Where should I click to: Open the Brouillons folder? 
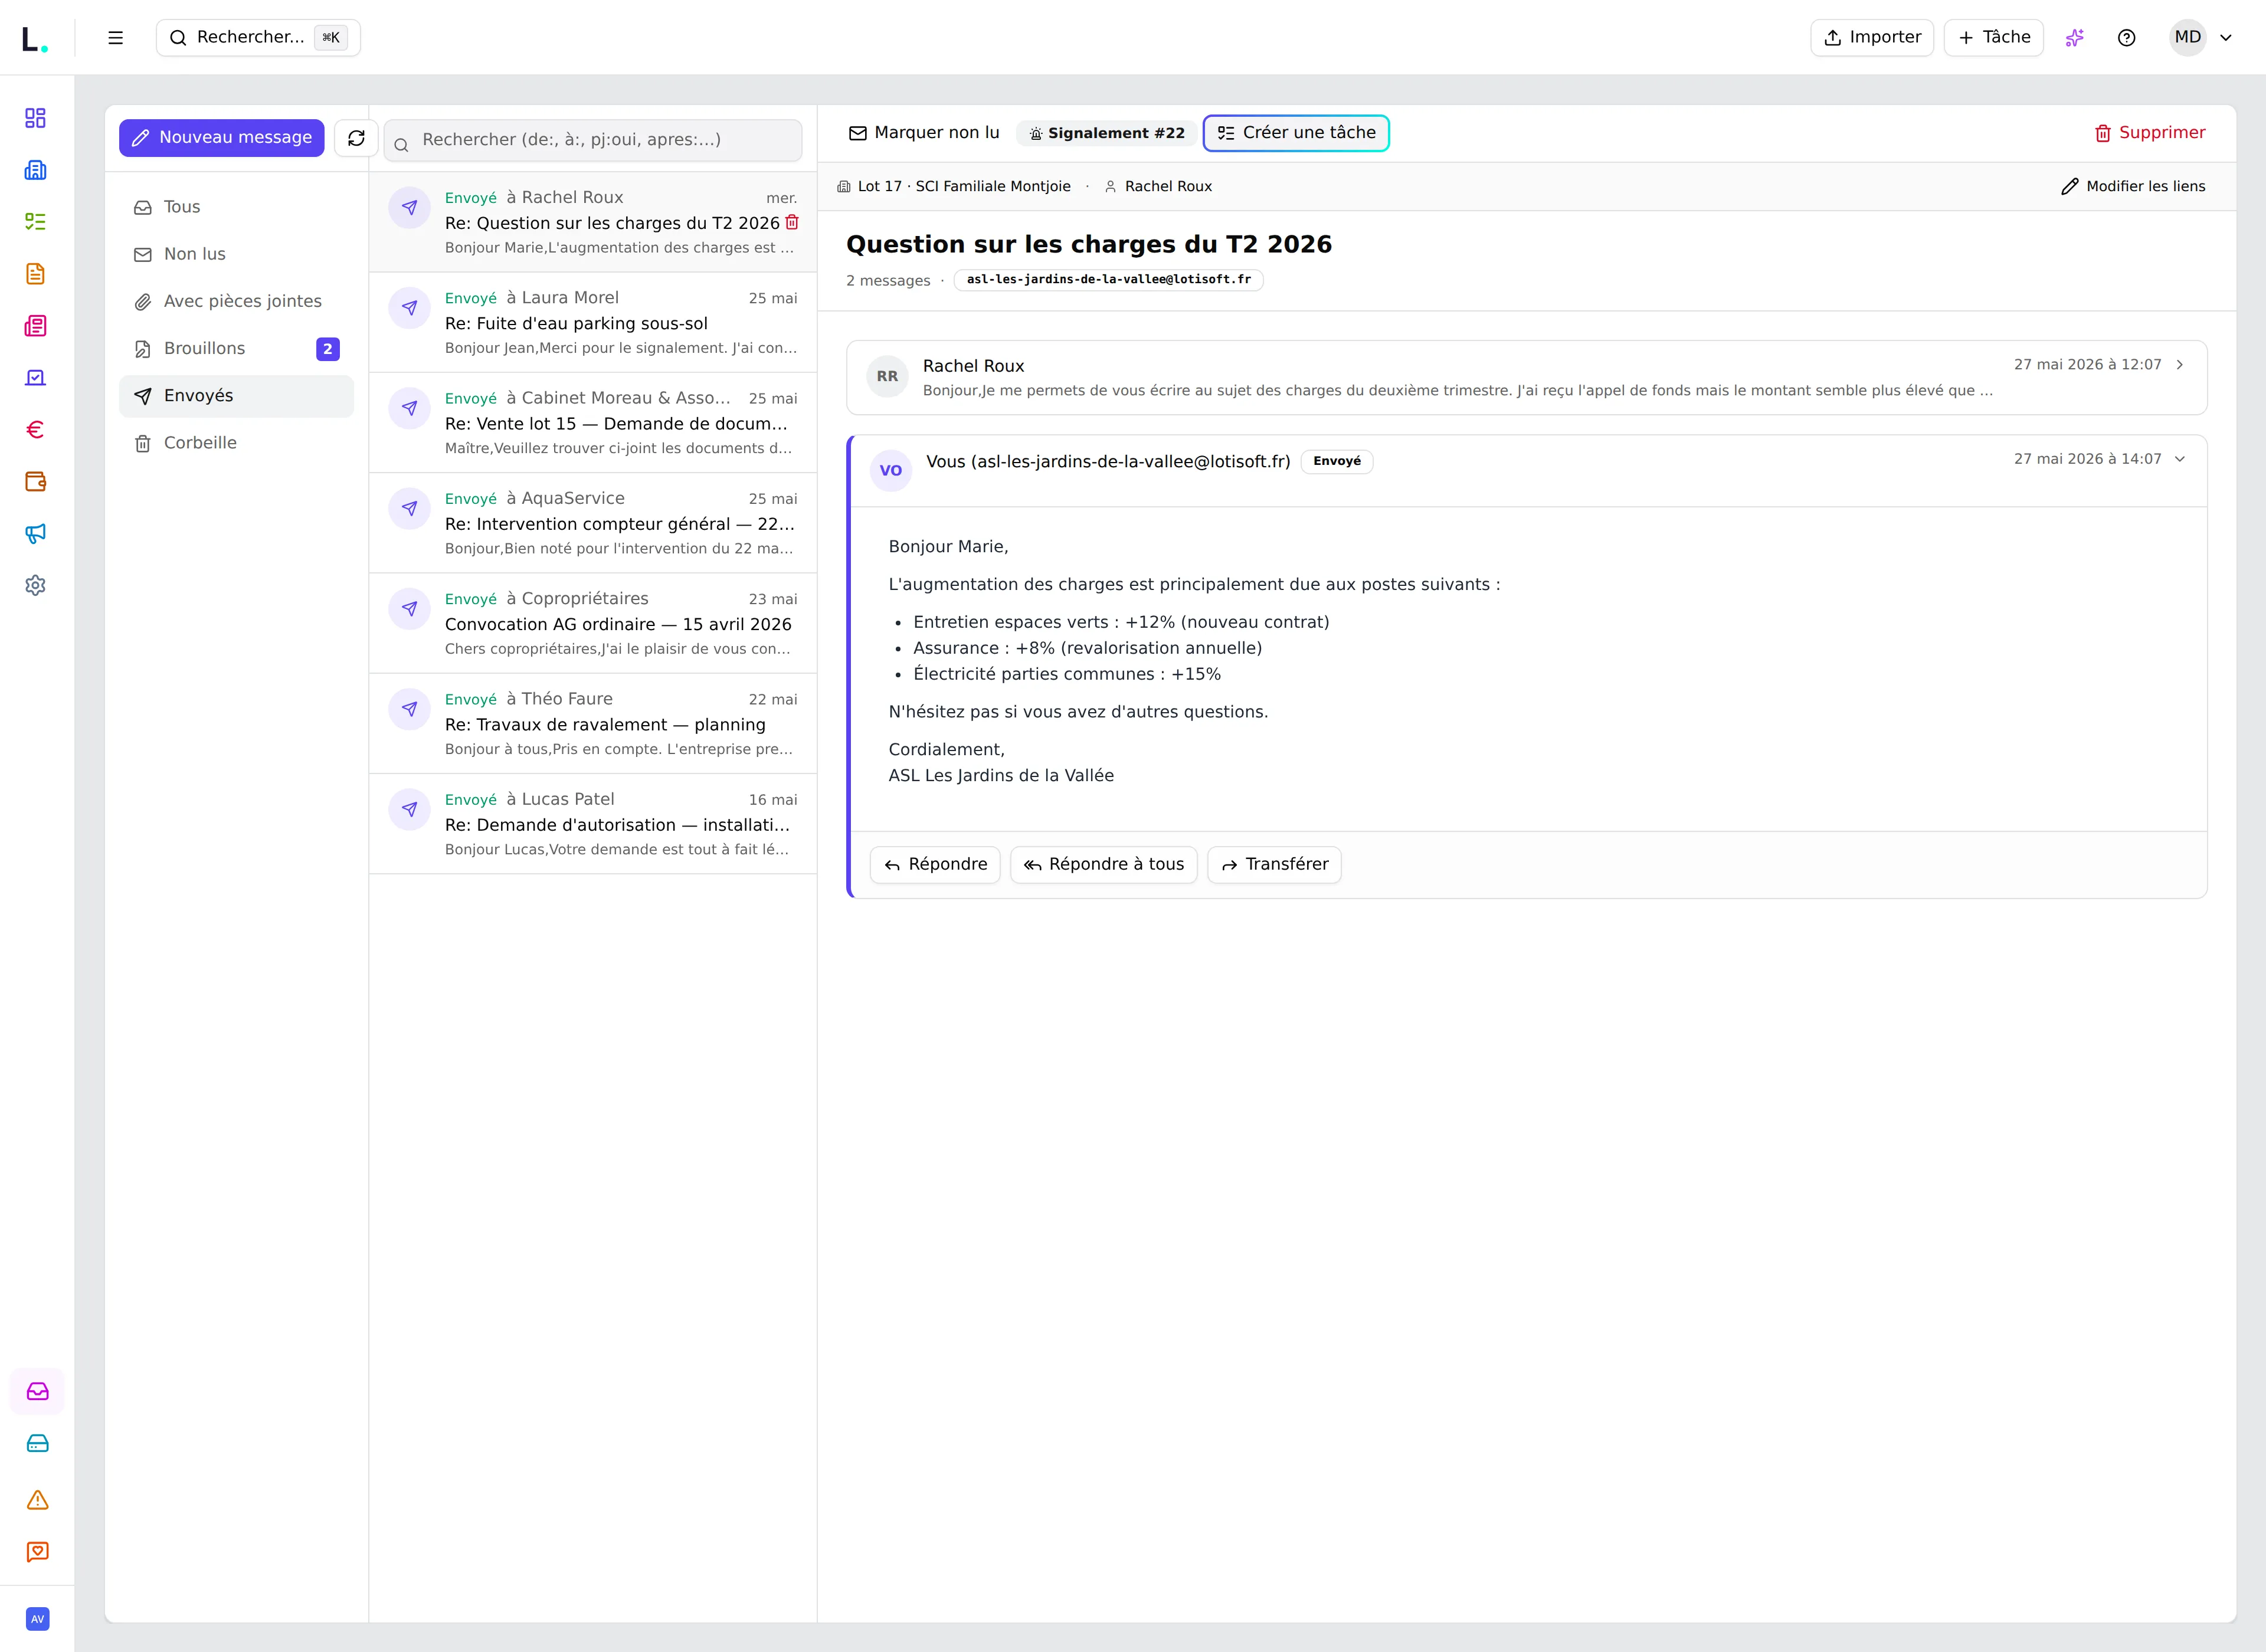[x=236, y=348]
